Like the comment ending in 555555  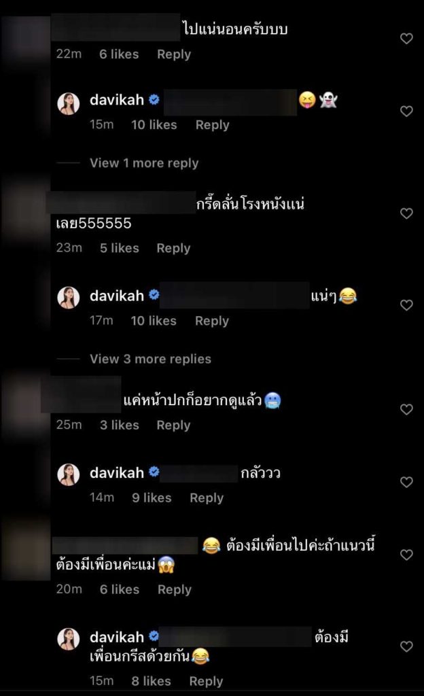406,213
